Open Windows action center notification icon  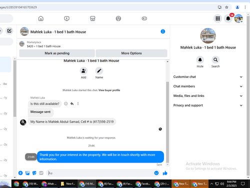click(243, 184)
